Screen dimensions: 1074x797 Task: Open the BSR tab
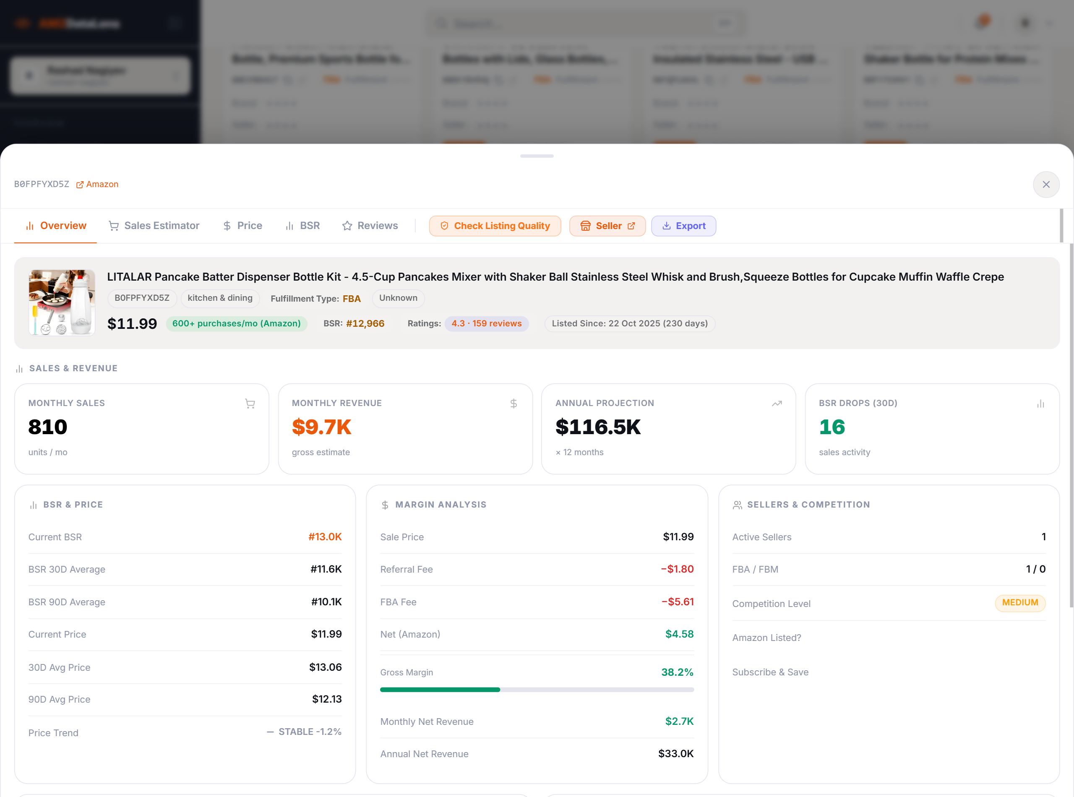(302, 226)
